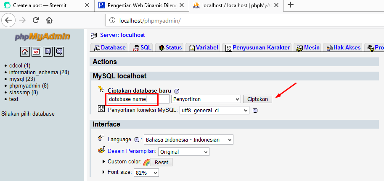Image resolution: width=384 pixels, height=181 pixels.
Task: Expand the Font size option triangle
Action: click(x=104, y=172)
